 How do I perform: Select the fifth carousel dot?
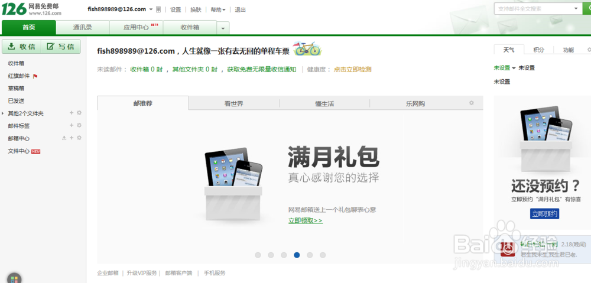pyautogui.click(x=310, y=255)
